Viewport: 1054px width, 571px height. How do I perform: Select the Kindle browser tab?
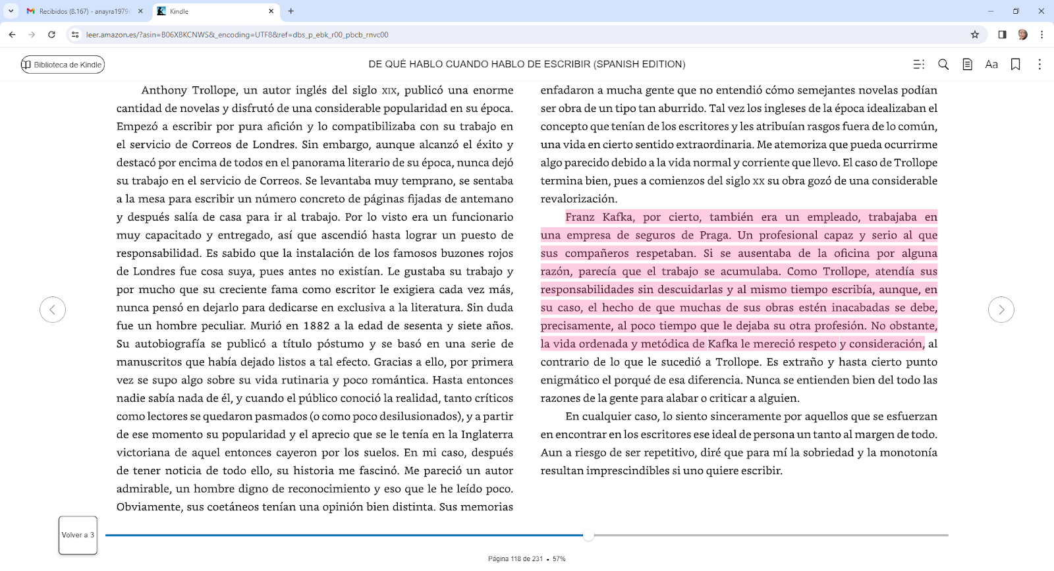pos(215,11)
